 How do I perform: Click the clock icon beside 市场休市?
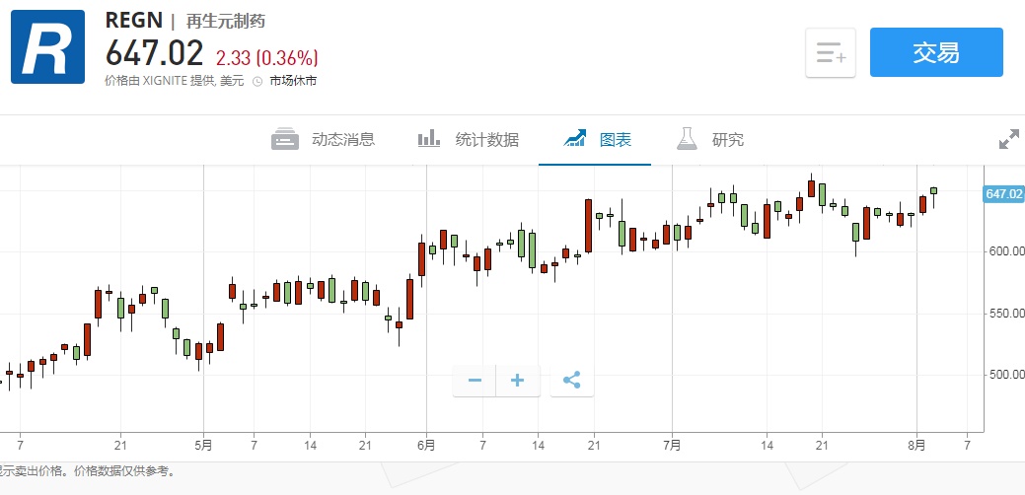point(257,81)
